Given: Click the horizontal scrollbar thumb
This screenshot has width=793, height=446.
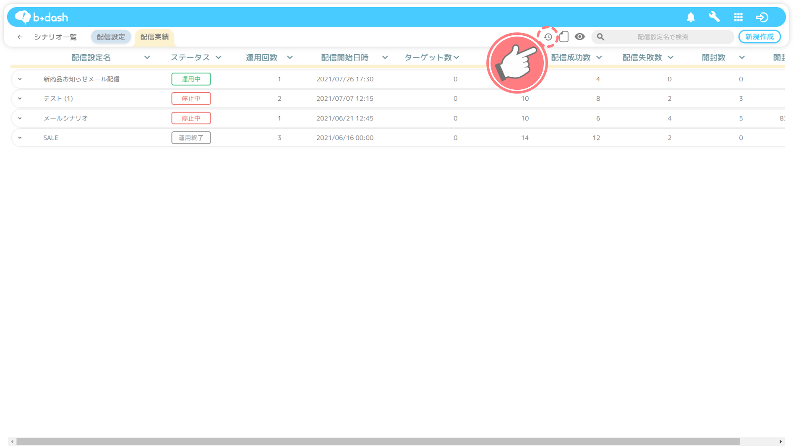Looking at the screenshot, I should pyautogui.click(x=378, y=441).
